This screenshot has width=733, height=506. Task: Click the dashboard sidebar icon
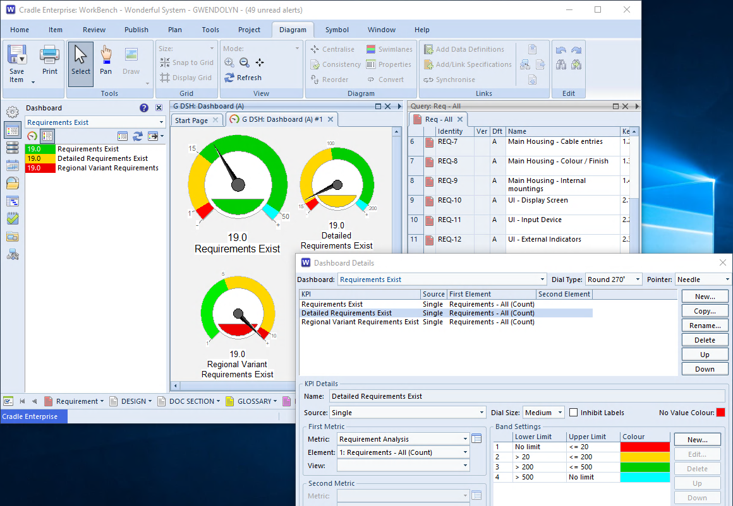13,130
